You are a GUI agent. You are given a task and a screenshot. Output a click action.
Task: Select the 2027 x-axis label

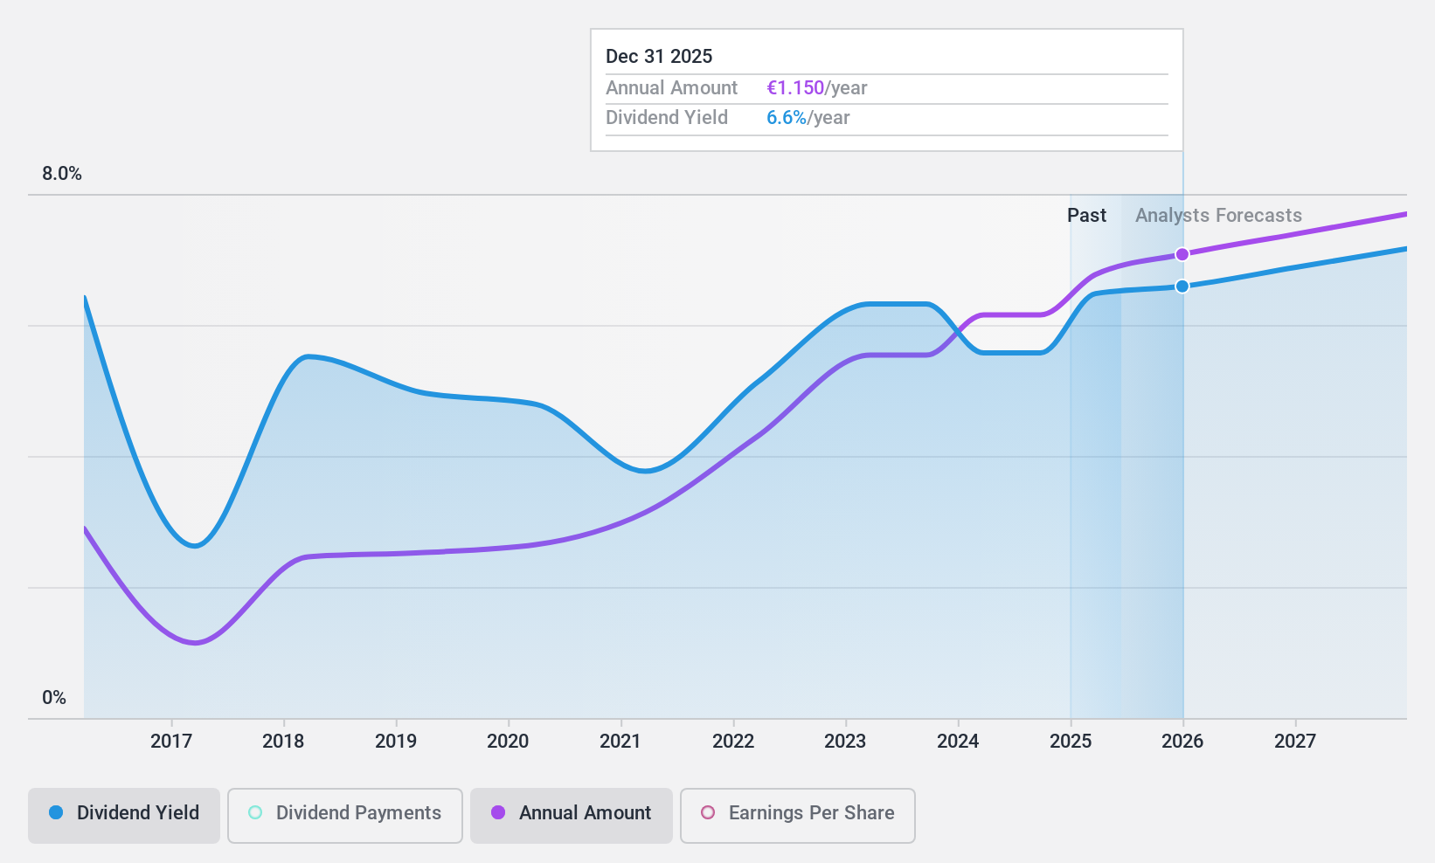pyautogui.click(x=1295, y=741)
